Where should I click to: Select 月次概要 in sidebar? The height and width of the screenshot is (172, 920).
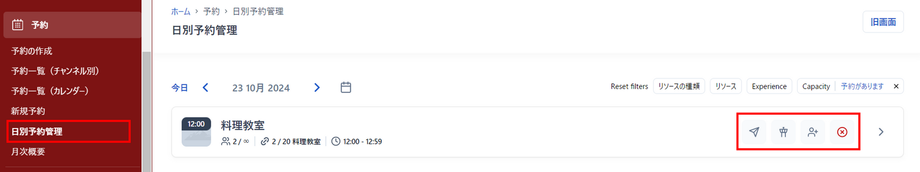click(28, 152)
